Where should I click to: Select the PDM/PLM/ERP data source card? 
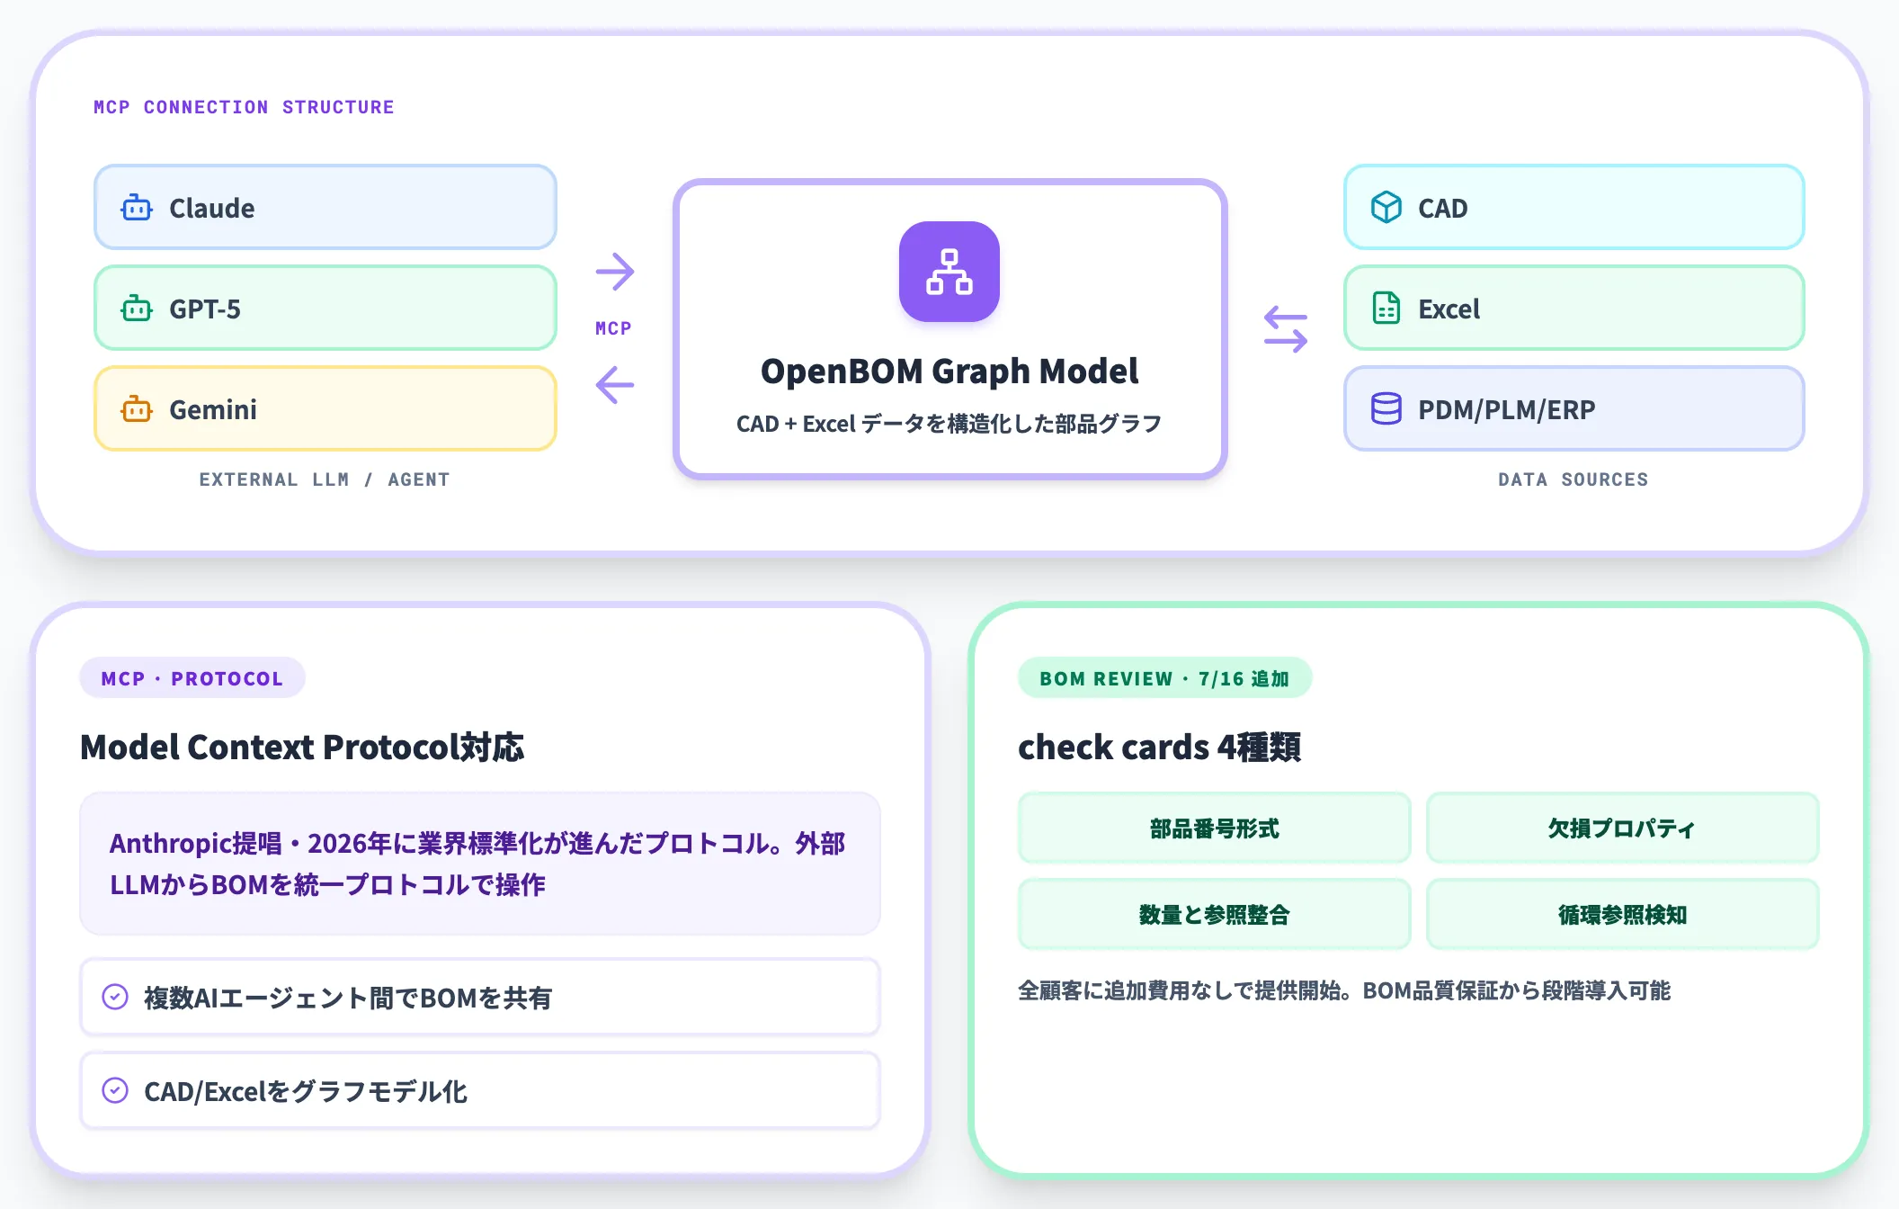(x=1574, y=408)
